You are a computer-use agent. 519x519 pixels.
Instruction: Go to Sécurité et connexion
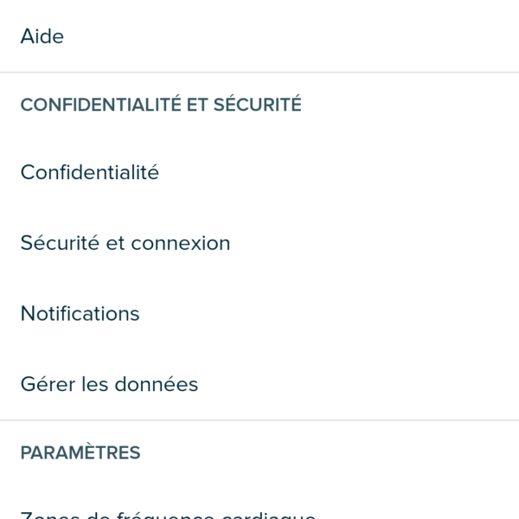point(125,243)
